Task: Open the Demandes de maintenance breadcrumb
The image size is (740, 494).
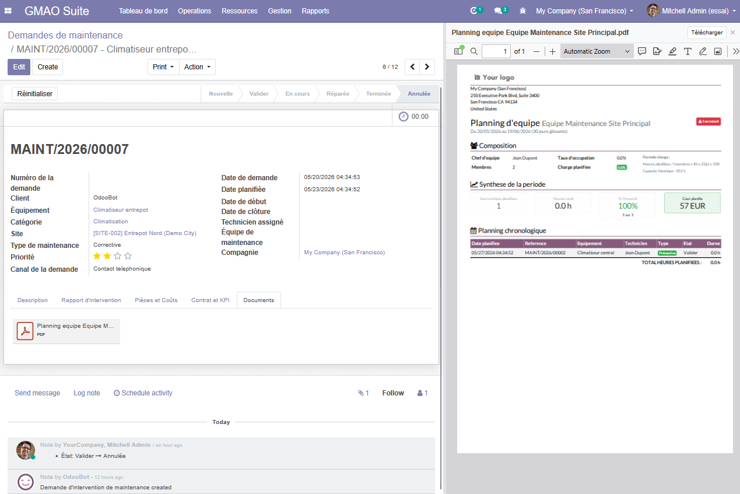Action: 65,36
